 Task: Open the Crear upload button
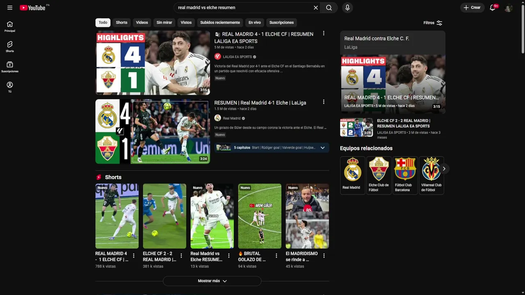[472, 8]
